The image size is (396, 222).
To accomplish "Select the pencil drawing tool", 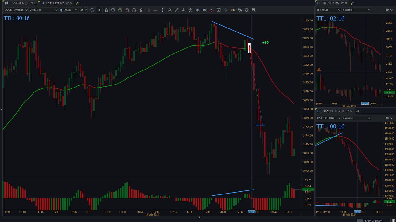I will click(177, 10).
